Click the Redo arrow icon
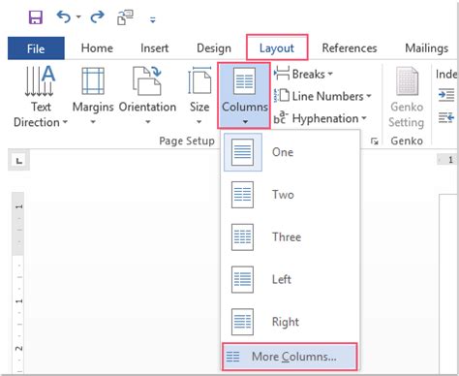Screen dimensions: 459x376 coord(97,16)
